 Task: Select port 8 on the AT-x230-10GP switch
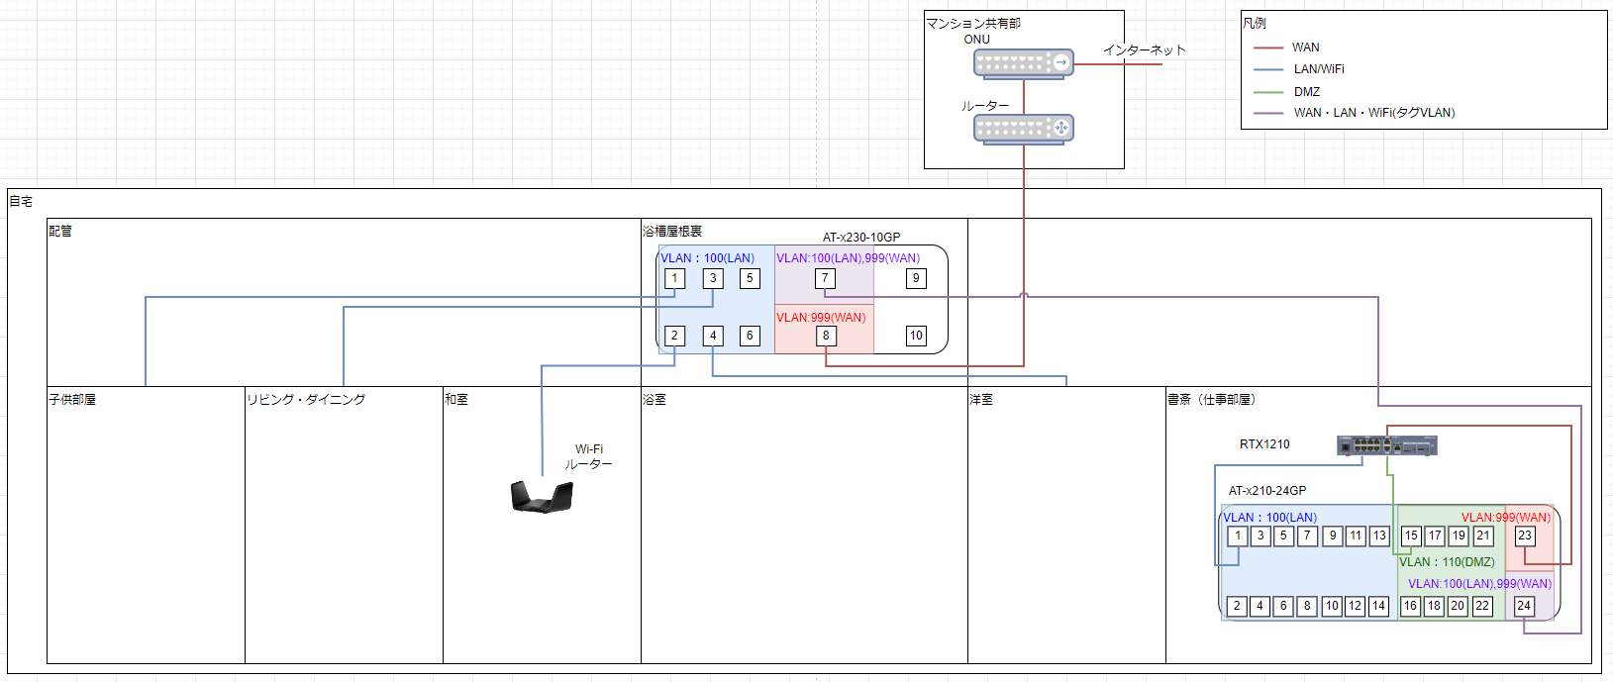826,336
